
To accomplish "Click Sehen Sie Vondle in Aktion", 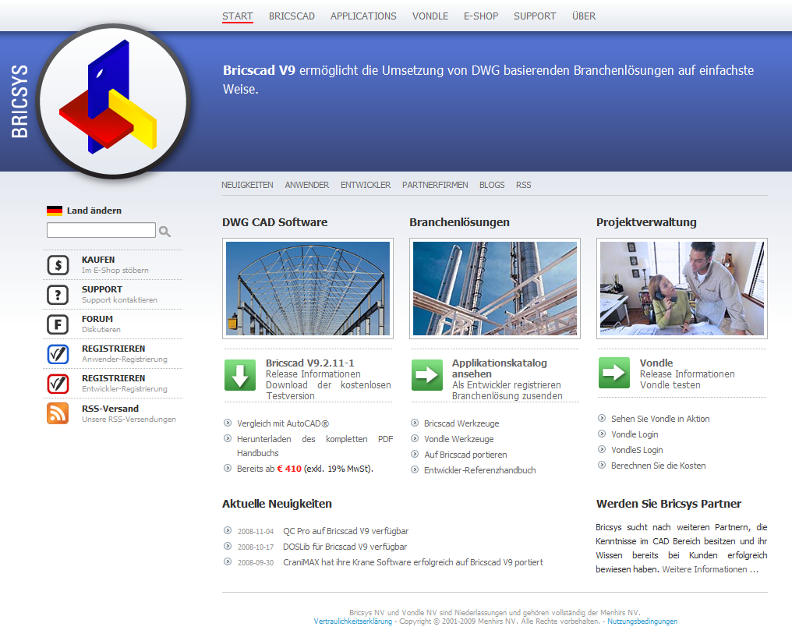I will [660, 419].
